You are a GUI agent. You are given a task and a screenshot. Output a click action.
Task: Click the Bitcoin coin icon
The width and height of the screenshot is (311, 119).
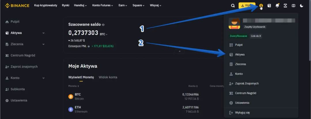[71, 96]
